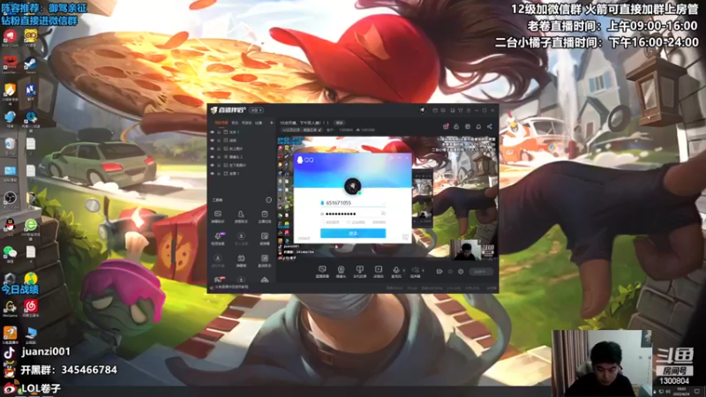Expand the speaker options arrow

pos(424,270)
